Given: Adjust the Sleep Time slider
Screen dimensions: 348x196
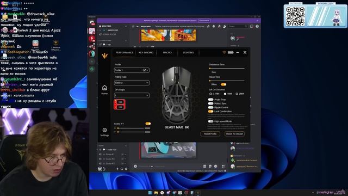Looking at the screenshot, I should tap(227, 81).
